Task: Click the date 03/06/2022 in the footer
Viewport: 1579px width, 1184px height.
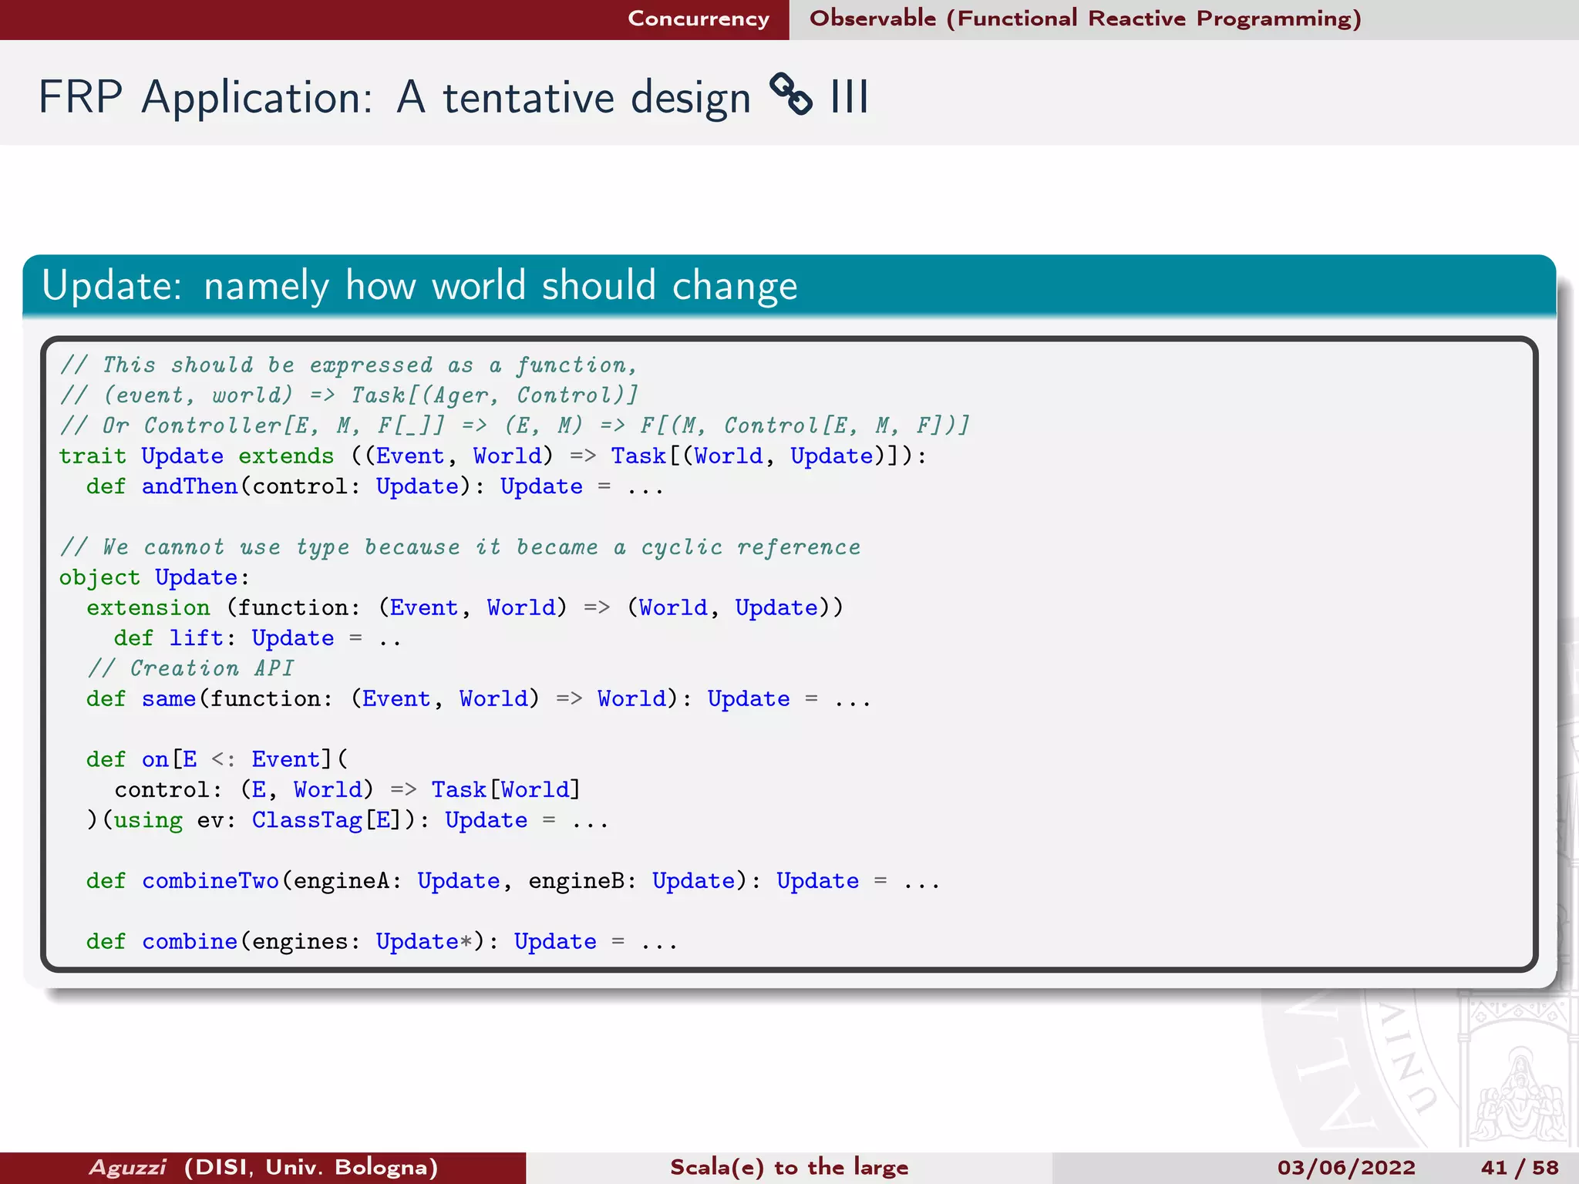Action: tap(1346, 1167)
